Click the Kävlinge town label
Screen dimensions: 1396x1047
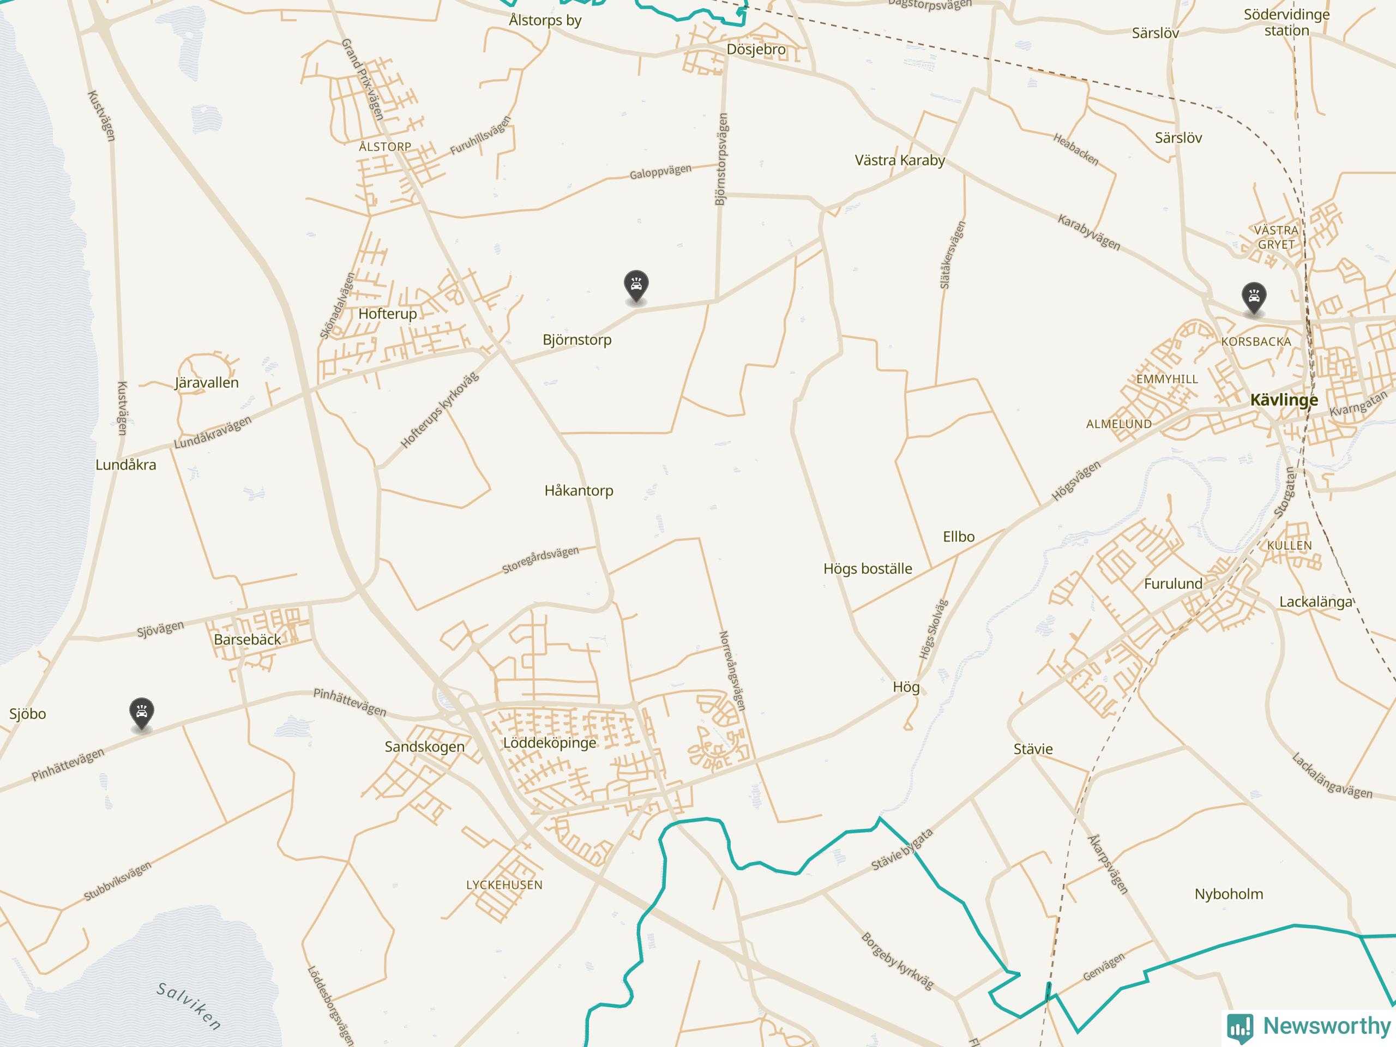[1284, 400]
